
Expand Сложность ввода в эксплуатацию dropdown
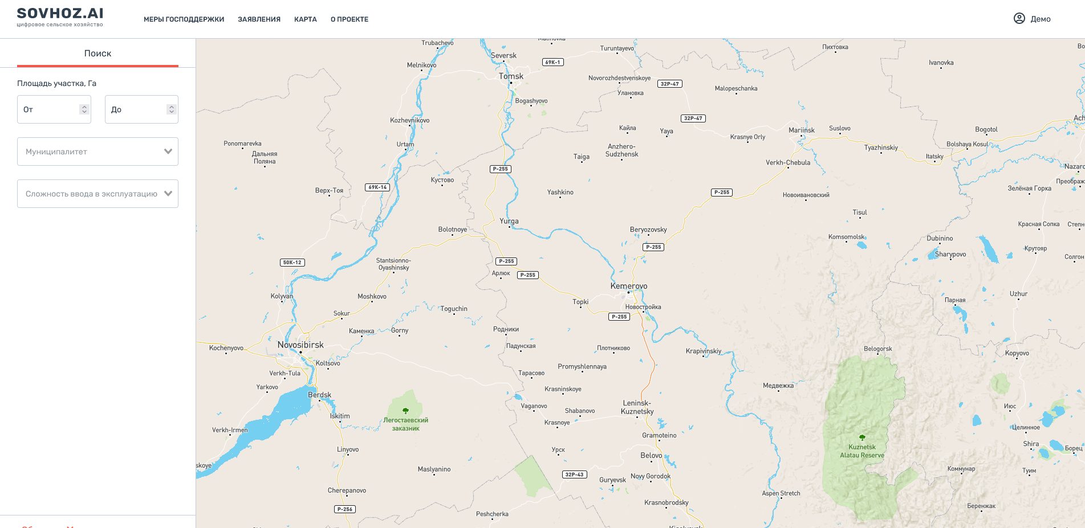(97, 194)
